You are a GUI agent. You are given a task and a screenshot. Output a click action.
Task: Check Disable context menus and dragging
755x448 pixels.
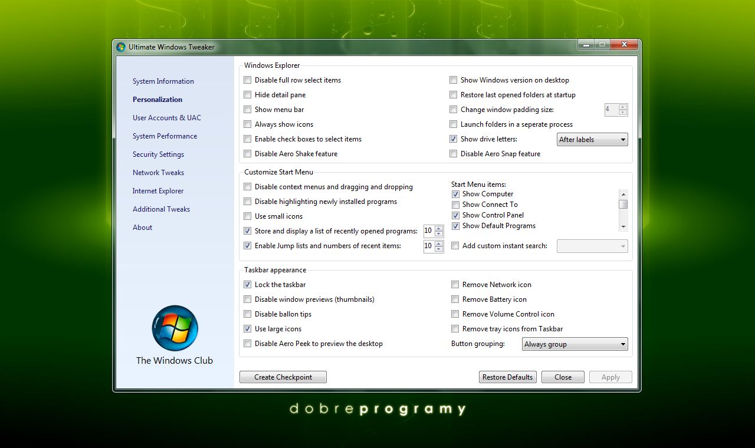point(248,187)
